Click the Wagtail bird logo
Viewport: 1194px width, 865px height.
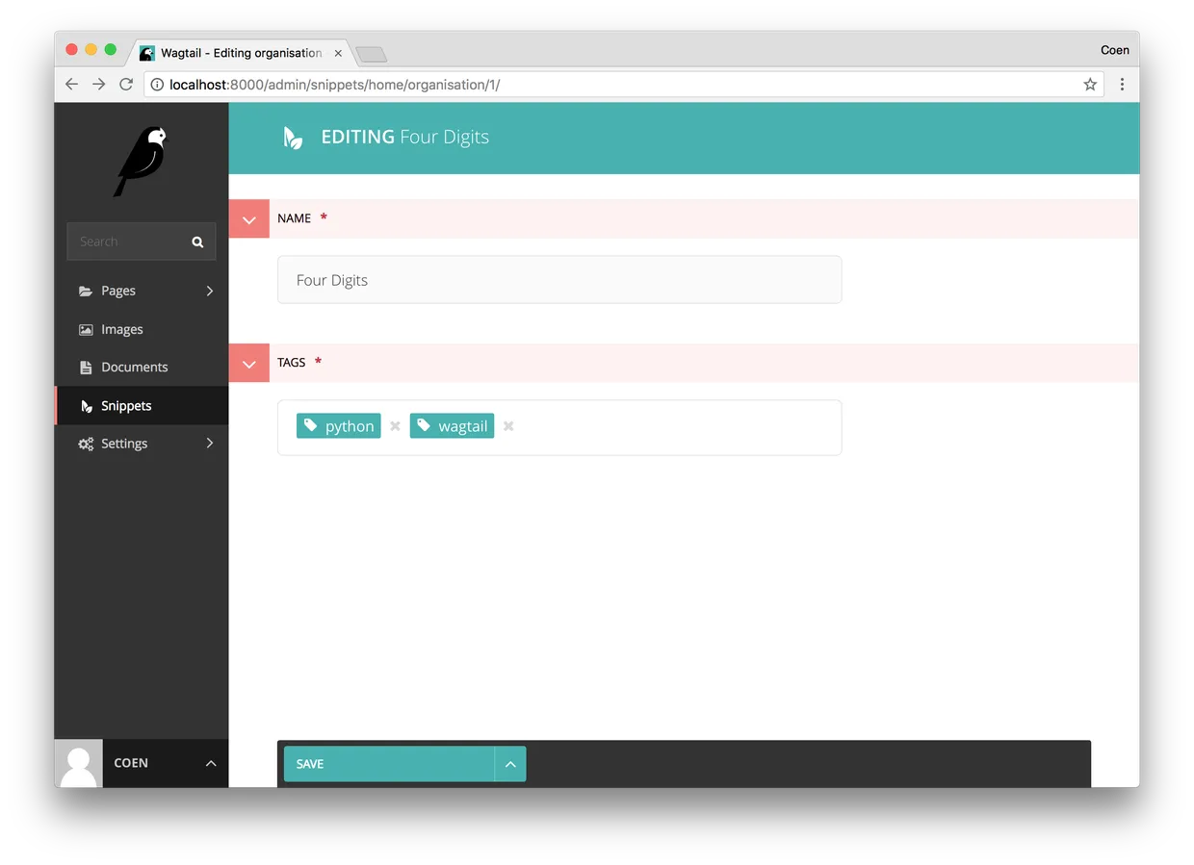click(142, 160)
